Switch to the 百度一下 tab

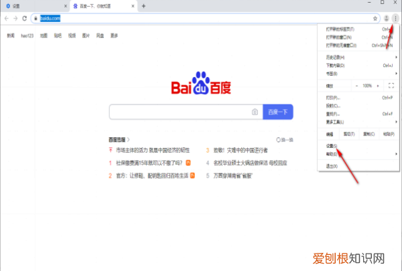click(104, 6)
